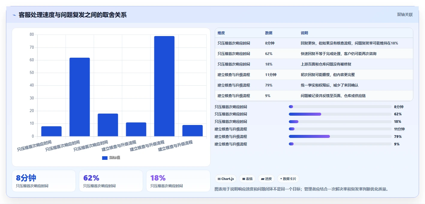Click the 18% cell in the table
Image resolution: width=425 pixels, height=204 pixels.
269,64
